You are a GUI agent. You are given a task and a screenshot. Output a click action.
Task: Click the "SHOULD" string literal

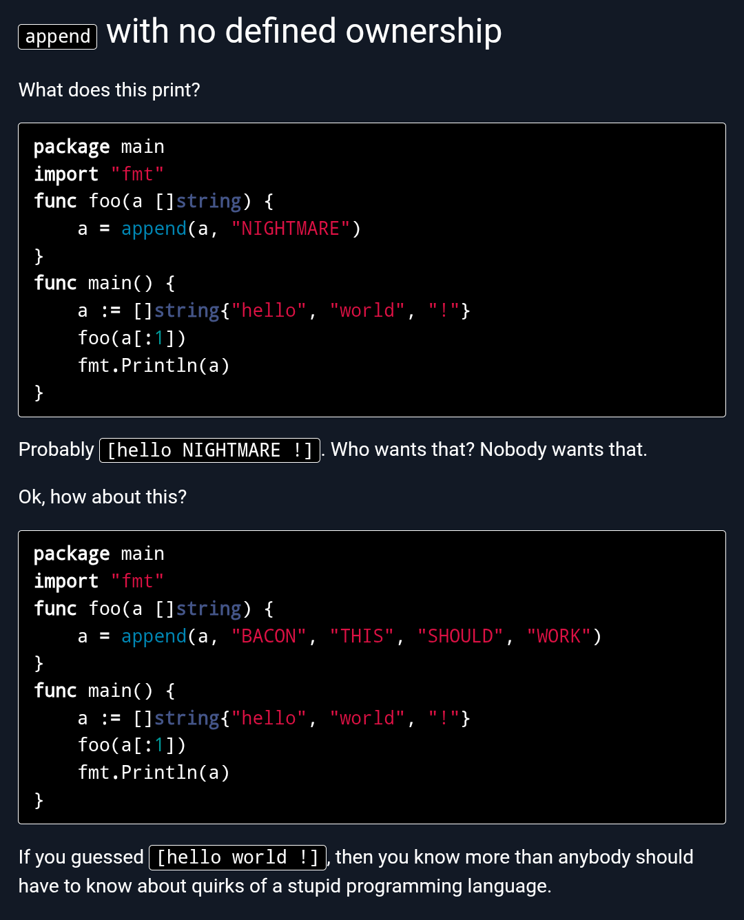point(460,636)
